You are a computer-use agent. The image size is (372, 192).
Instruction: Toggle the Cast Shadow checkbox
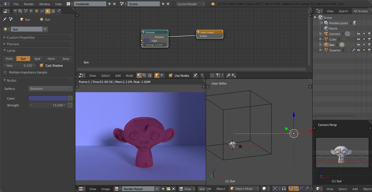[41, 65]
